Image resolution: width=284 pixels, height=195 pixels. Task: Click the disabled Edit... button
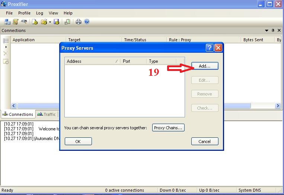[205, 80]
